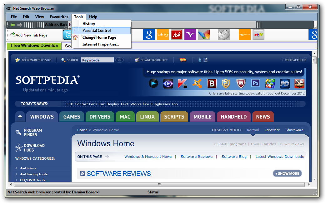Open the GAMES category tab
Image resolution: width=326 pixels, height=204 pixels.
(x=72, y=117)
